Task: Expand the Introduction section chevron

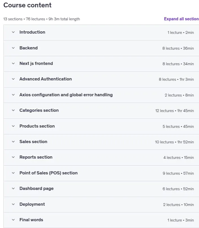Action: coord(13,32)
